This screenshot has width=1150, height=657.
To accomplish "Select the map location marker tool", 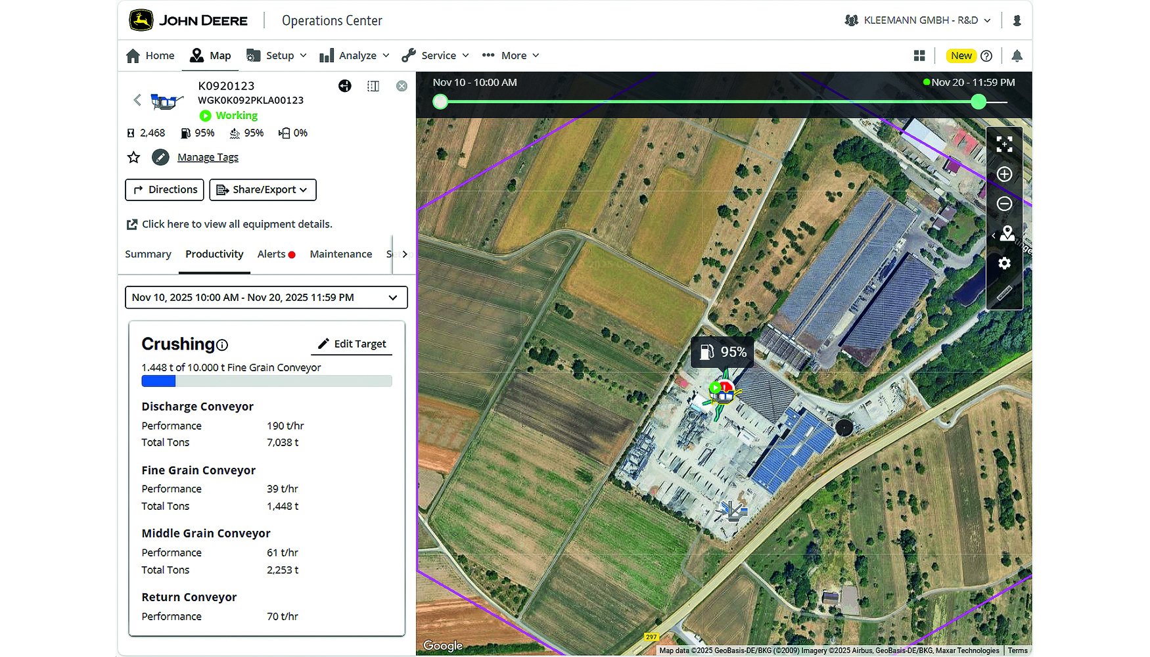I will [1005, 234].
